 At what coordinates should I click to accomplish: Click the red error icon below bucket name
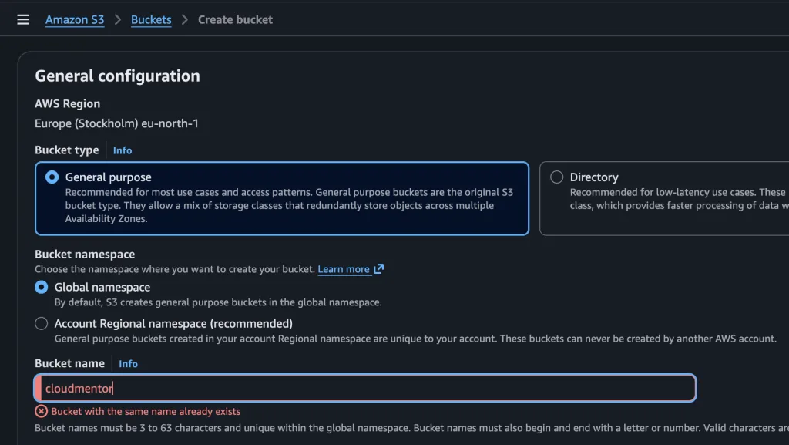point(42,412)
